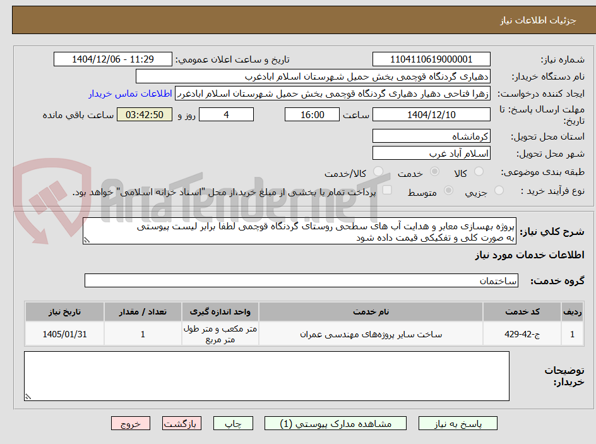Click the deadline time field 16:00
This screenshot has height=444, width=596.
(x=312, y=114)
